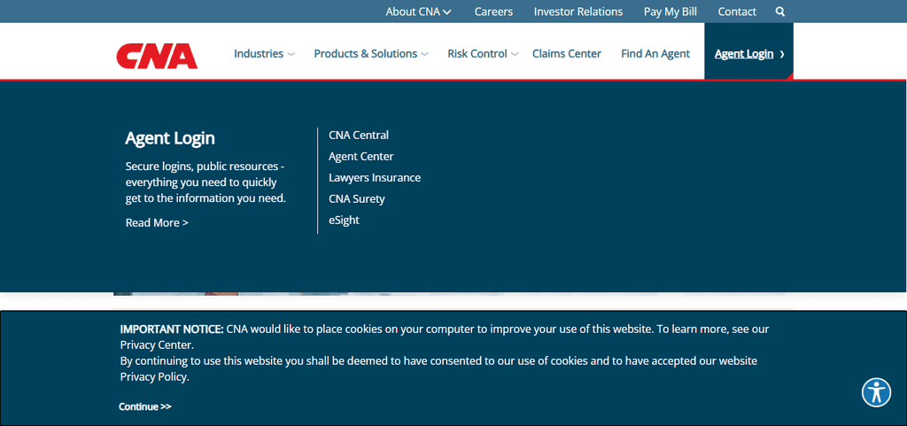
Task: Visit Investor Relations page
Action: (578, 12)
